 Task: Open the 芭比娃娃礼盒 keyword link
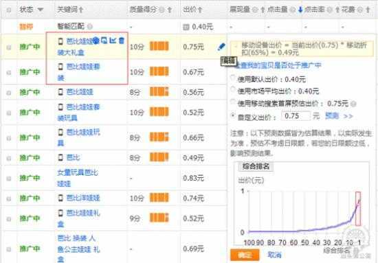(79, 218)
